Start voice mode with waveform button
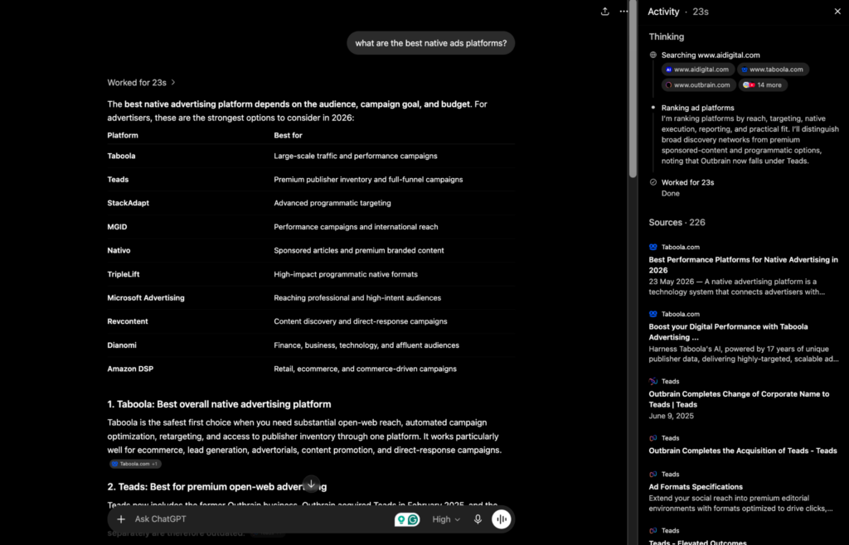 (502, 519)
